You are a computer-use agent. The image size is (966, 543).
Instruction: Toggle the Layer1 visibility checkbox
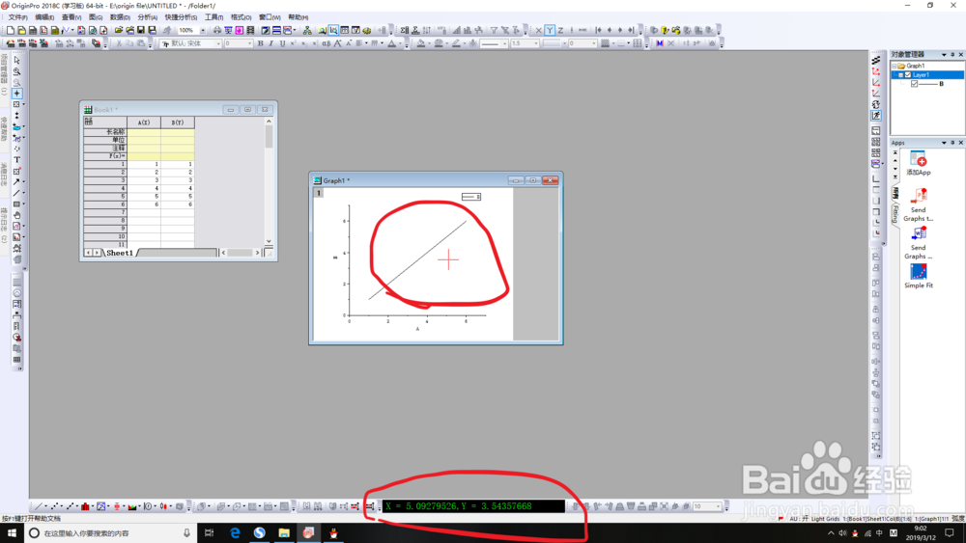click(x=907, y=75)
